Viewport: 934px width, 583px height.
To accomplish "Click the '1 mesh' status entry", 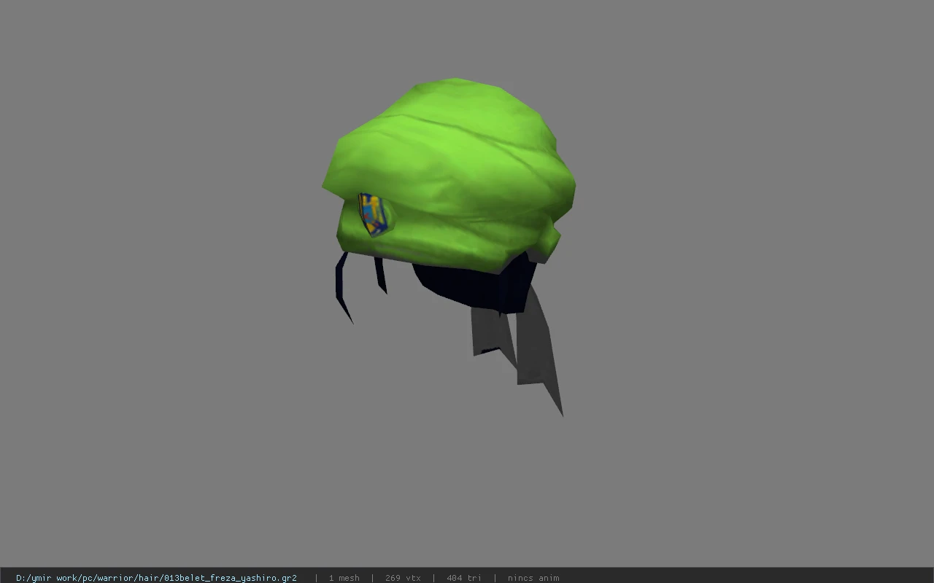I will (x=344, y=578).
